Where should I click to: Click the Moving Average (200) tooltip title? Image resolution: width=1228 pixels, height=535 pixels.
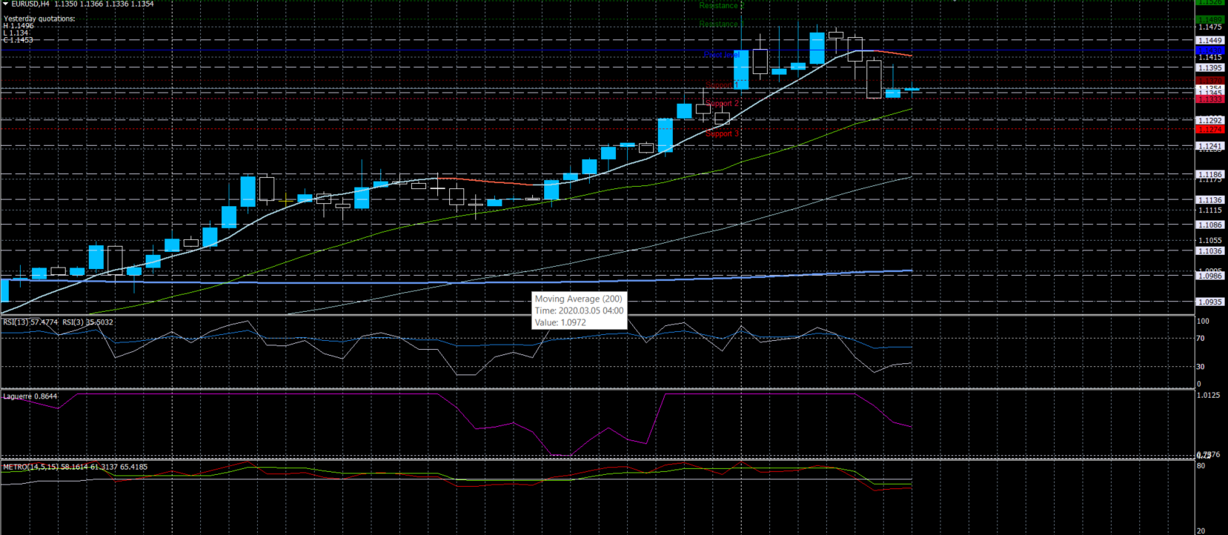[579, 299]
